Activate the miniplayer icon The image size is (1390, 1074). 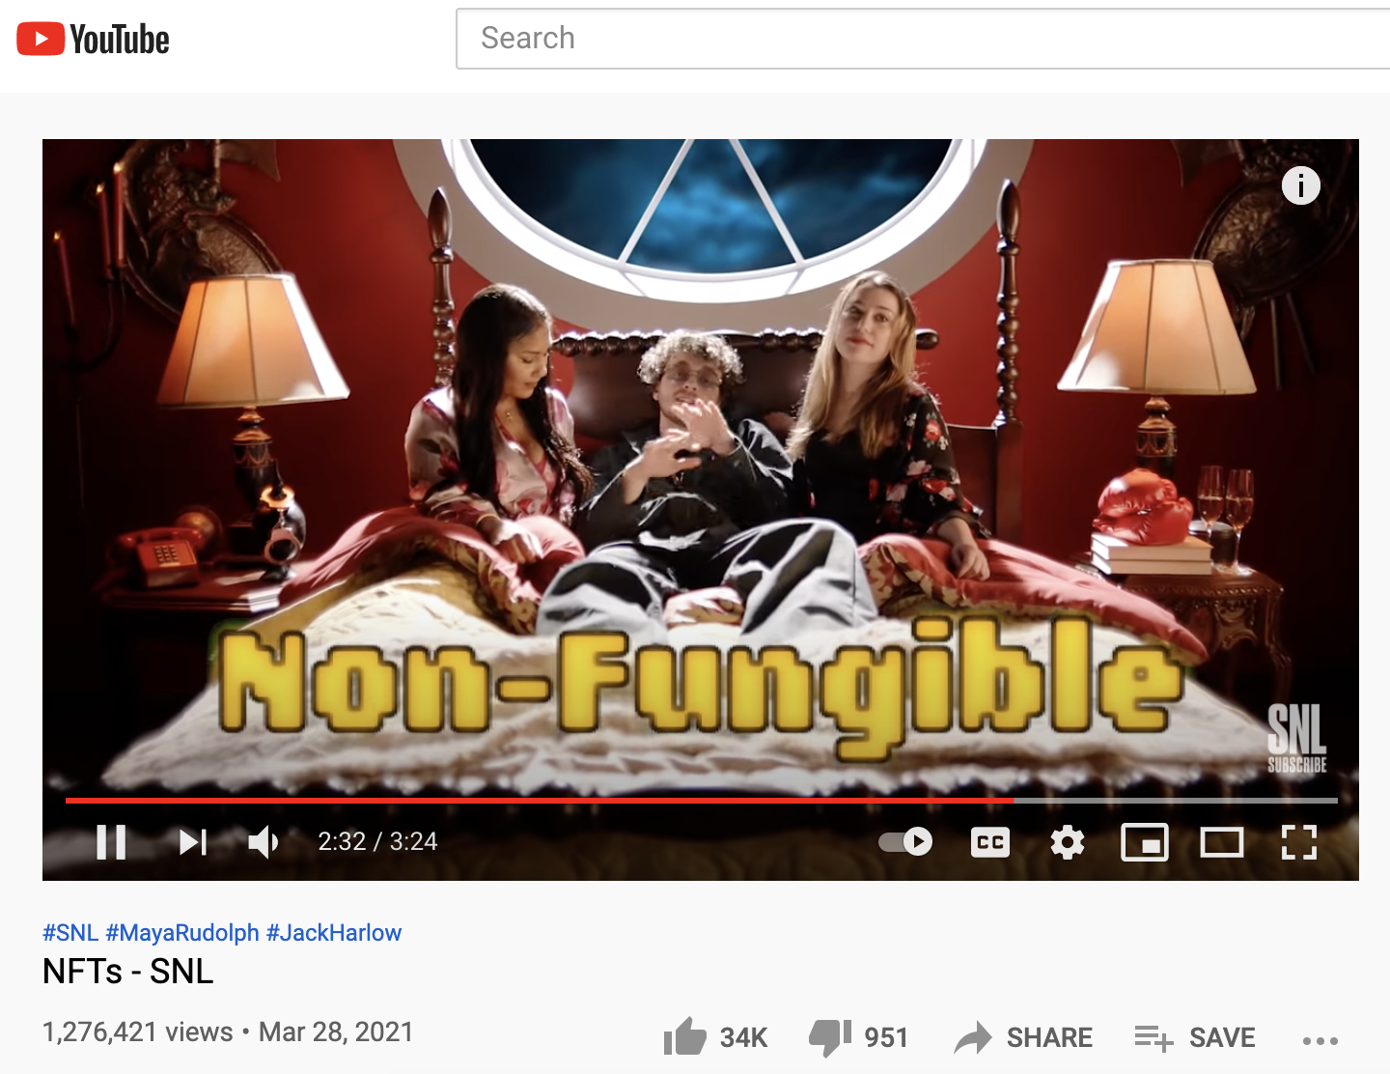click(1145, 842)
